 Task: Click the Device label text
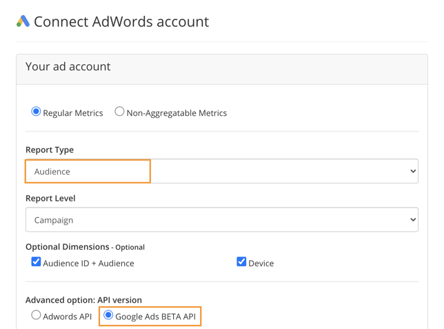(x=261, y=263)
